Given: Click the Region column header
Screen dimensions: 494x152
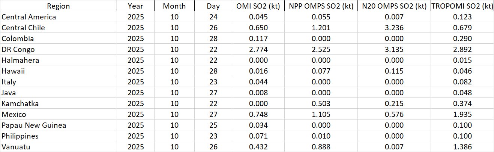Looking at the screenshot, I should [x=58, y=6].
